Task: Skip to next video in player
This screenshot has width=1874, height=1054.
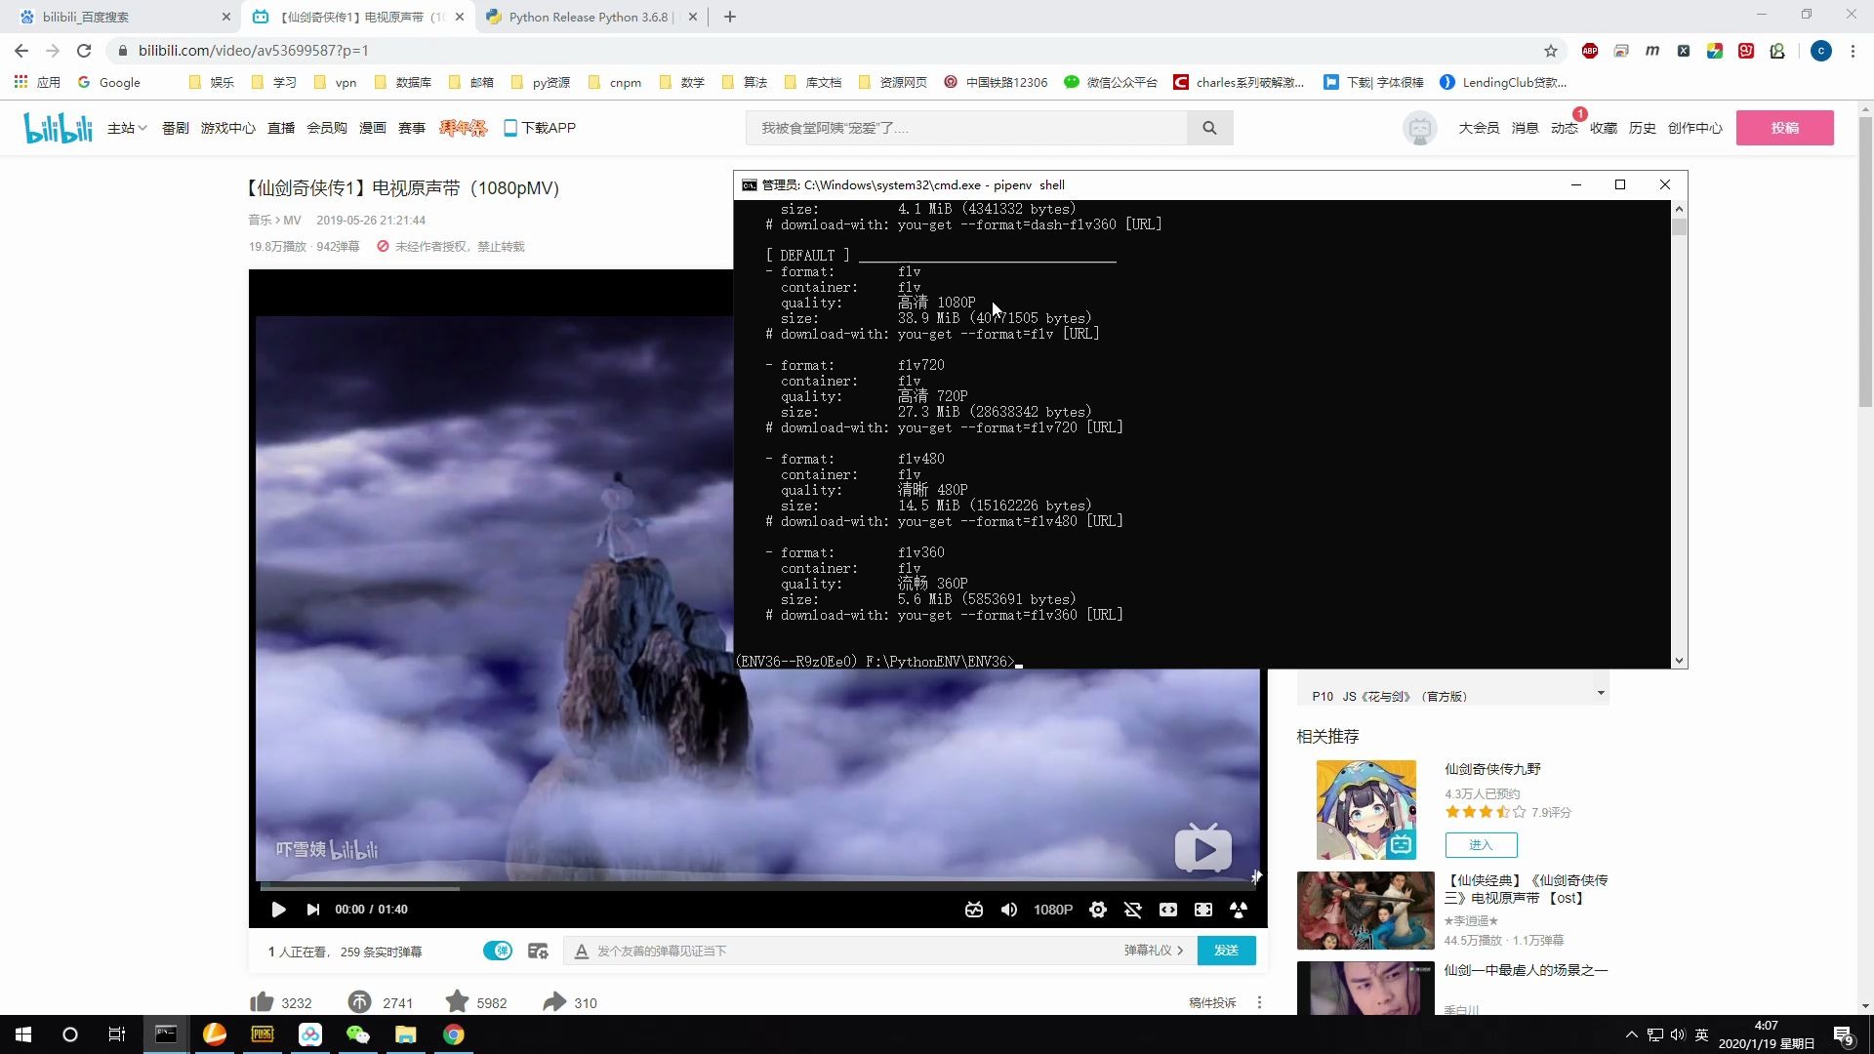Action: point(313,910)
